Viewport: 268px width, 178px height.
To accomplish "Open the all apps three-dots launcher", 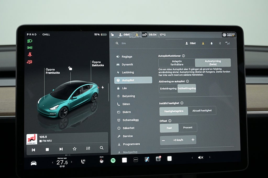I will [136, 160].
